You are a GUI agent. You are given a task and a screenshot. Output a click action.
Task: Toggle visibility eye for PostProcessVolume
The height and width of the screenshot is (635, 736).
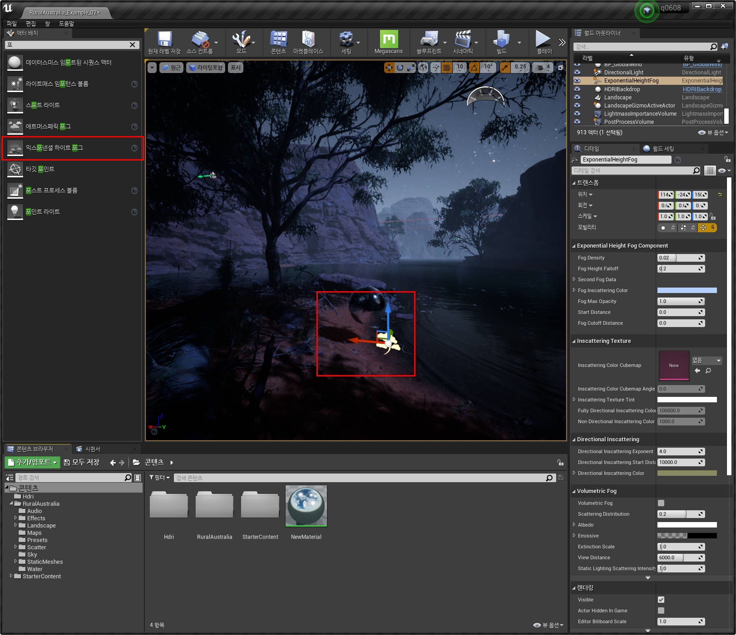coord(577,122)
